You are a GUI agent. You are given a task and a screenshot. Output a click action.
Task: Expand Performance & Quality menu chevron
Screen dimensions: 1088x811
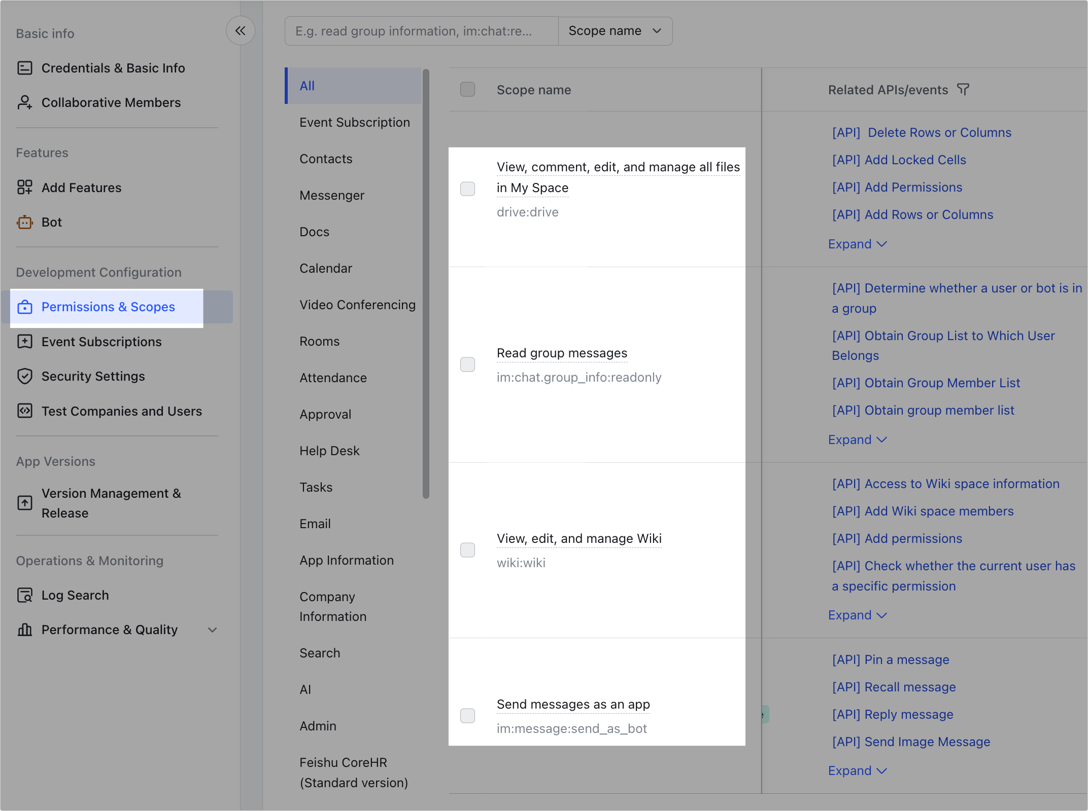[213, 630]
